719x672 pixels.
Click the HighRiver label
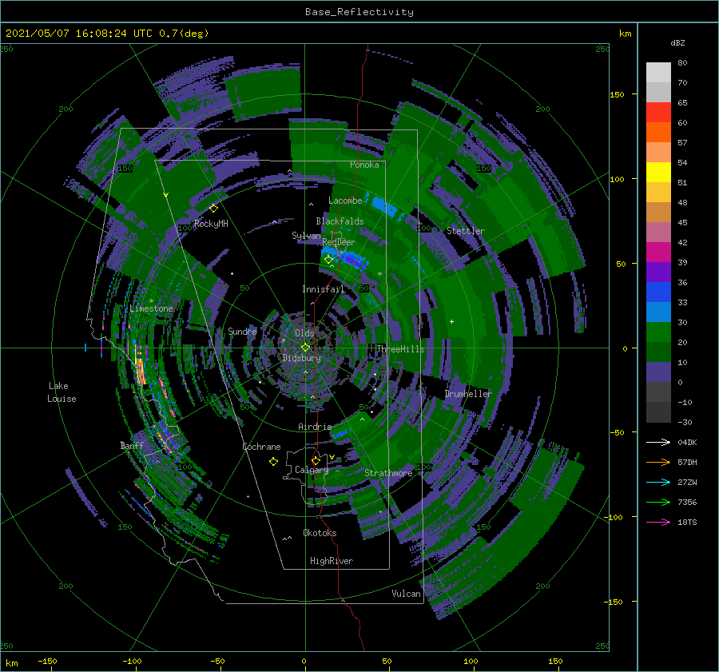click(x=332, y=561)
